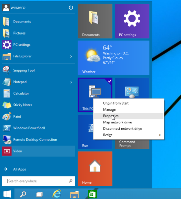Image resolution: width=181 pixels, height=199 pixels.
Task: Open the orange Home tile
Action: (x=95, y=169)
